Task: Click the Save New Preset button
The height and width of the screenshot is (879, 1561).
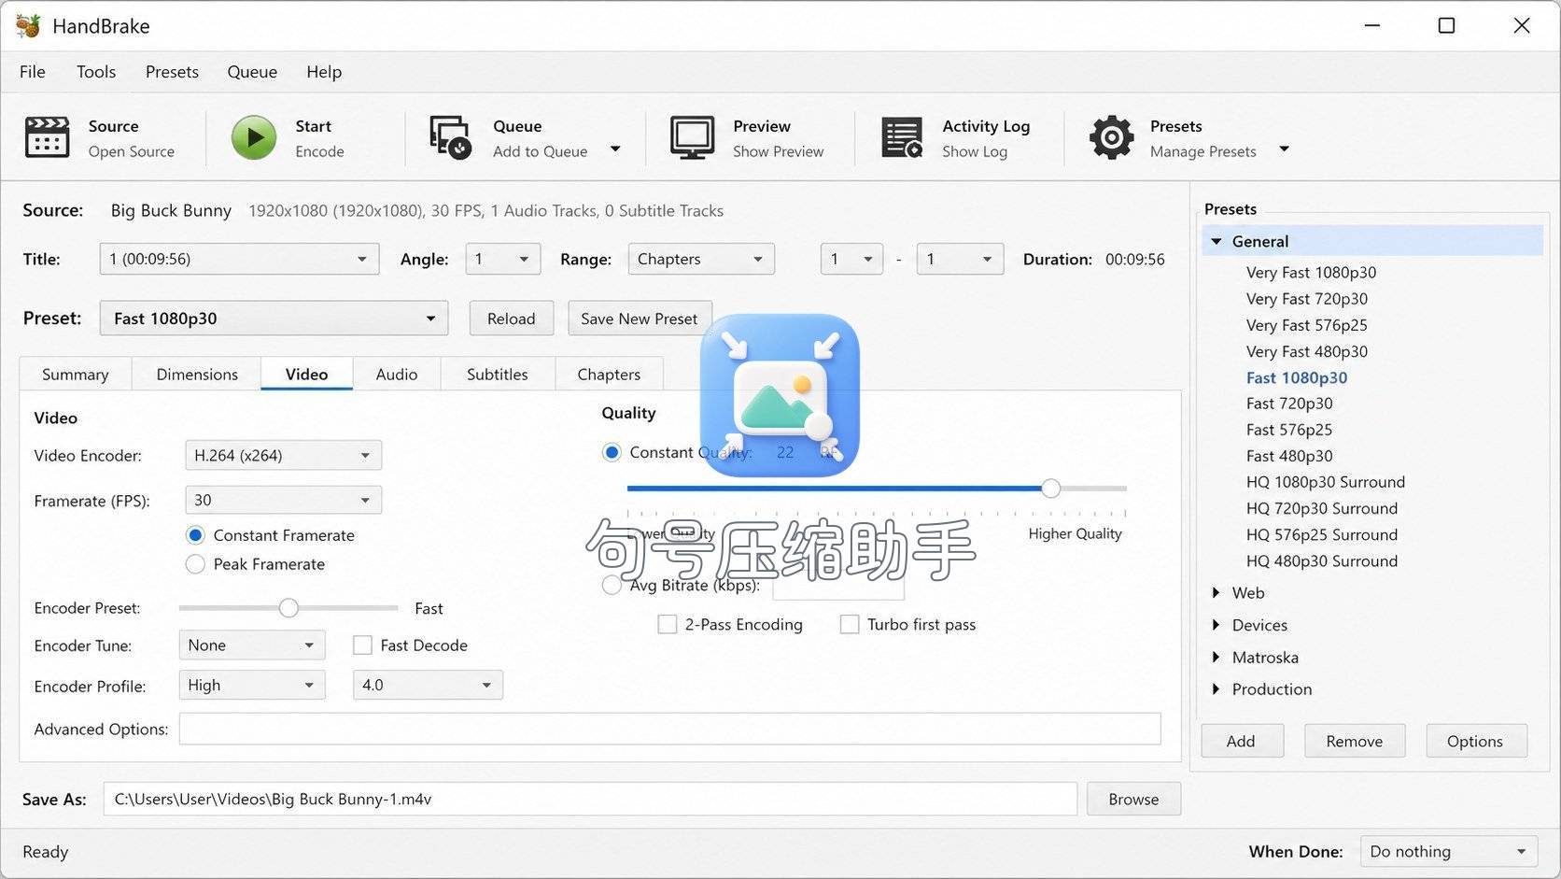Action: coord(640,319)
